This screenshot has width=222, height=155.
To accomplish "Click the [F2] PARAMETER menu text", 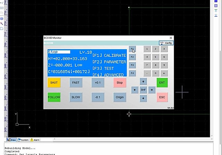I will tap(109, 62).
